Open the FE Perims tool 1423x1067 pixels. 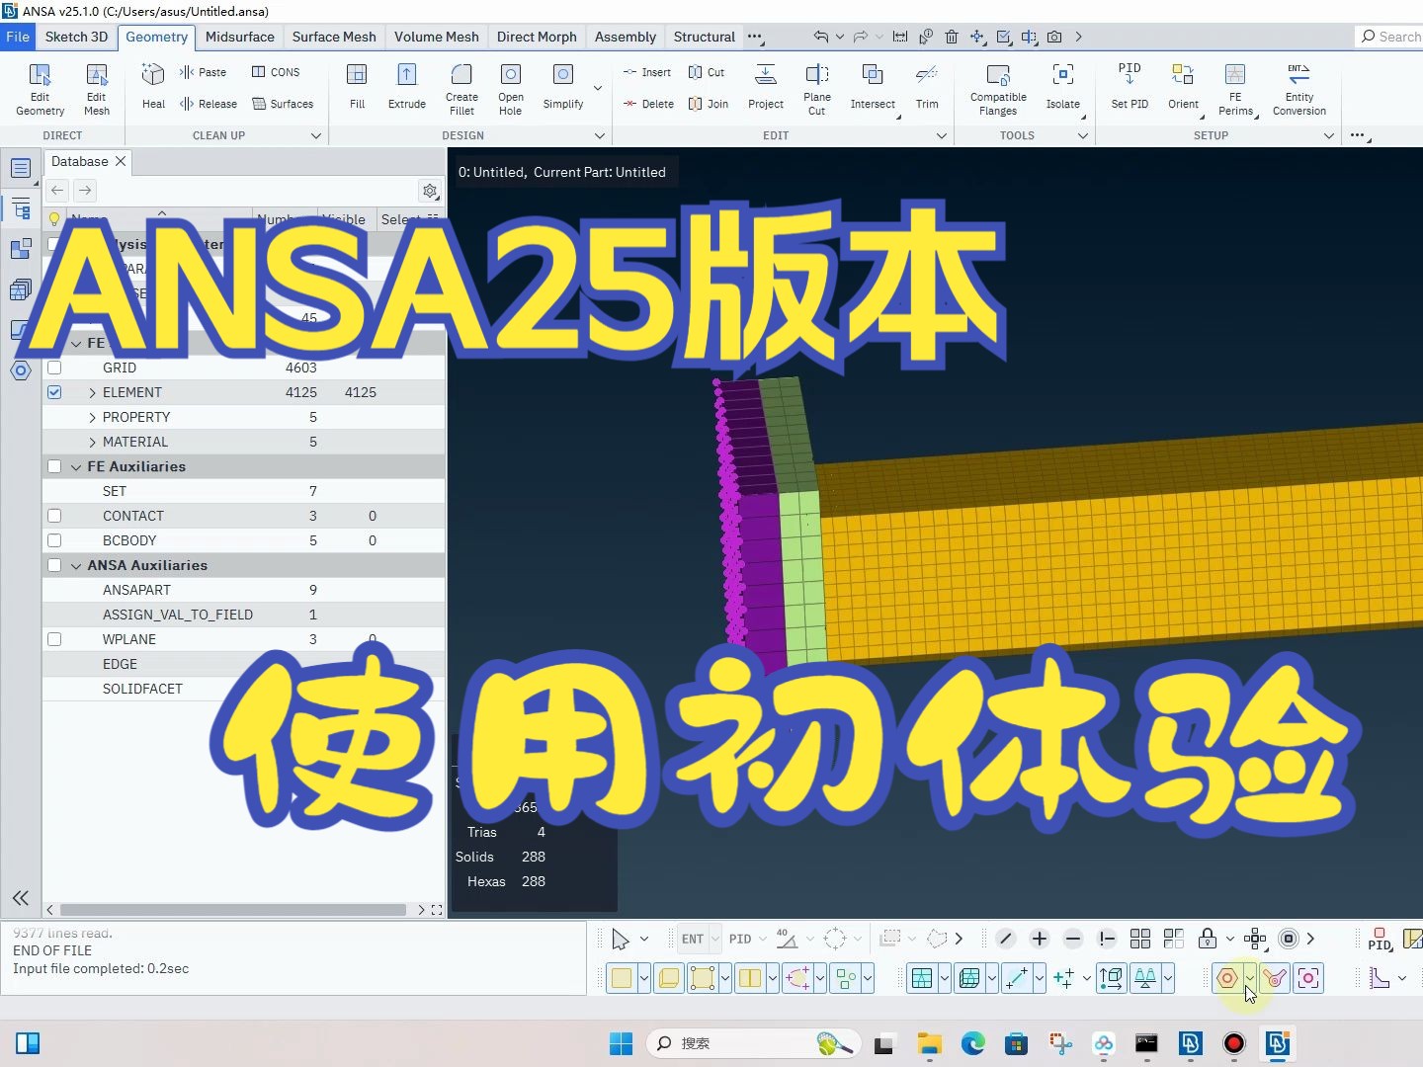1235,90
